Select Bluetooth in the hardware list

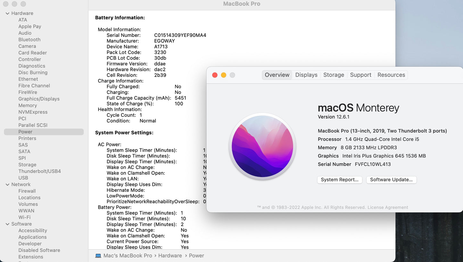click(29, 40)
